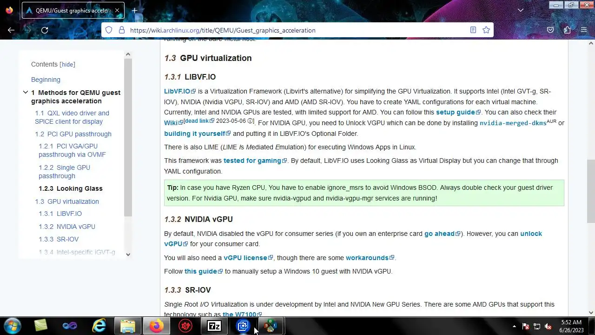Open contents entry 1.1 QXL video driver

click(x=72, y=117)
